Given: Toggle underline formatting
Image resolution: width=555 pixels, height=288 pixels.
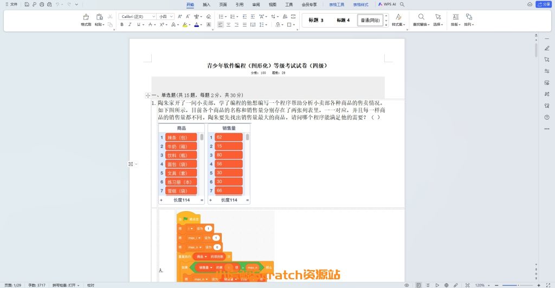Looking at the screenshot, I should [x=138, y=24].
